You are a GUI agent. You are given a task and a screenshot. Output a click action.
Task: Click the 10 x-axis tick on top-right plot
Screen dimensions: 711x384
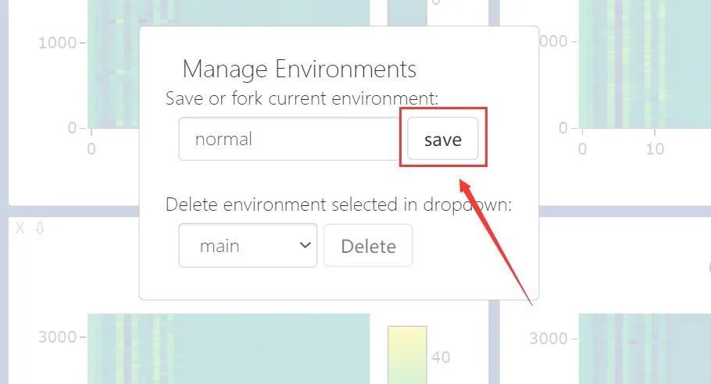[655, 148]
